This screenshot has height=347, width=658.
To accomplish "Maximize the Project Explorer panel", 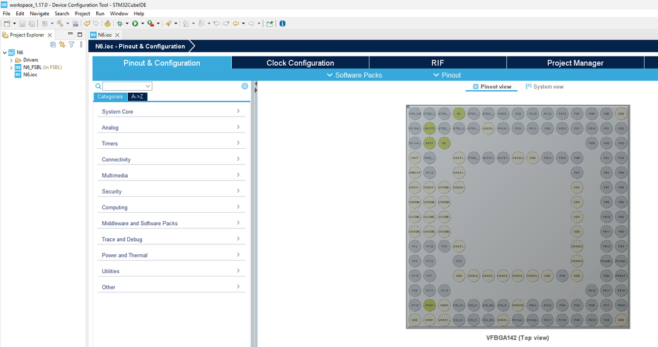I will coord(80,34).
